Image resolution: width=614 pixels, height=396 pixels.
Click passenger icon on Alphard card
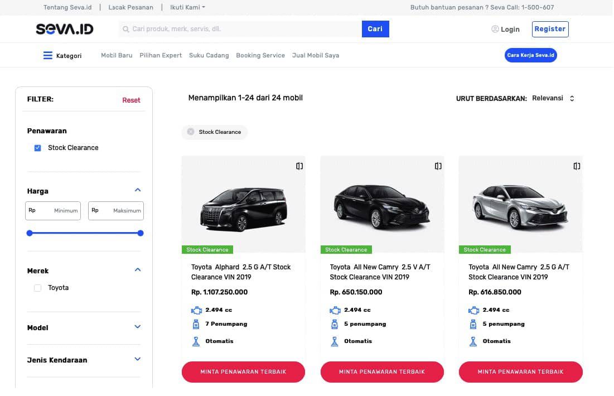tap(196, 324)
